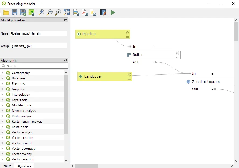This screenshot has height=168, width=239.
Task: Expand the Cartography algorithm group
Action: tap(3, 73)
